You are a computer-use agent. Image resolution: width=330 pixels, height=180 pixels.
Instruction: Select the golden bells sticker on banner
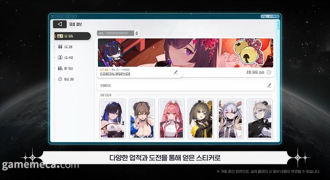point(250,52)
